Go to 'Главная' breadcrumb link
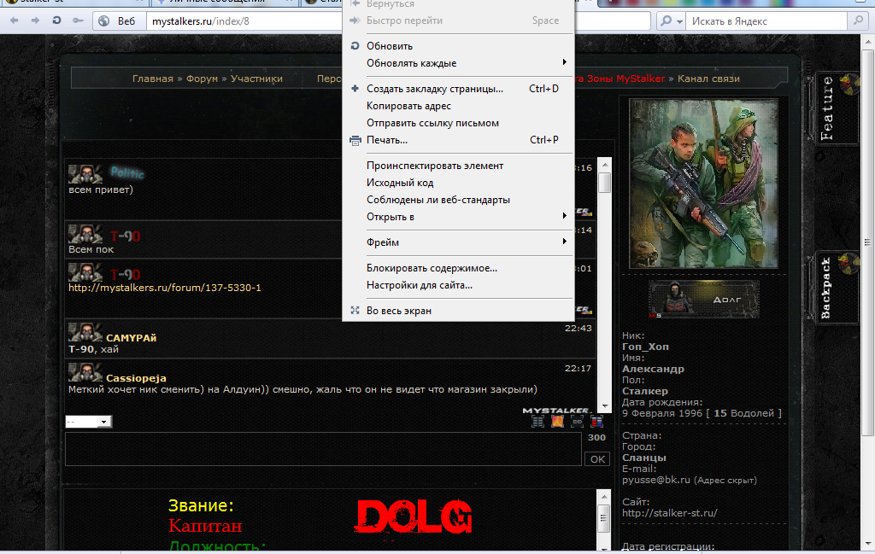 153,79
